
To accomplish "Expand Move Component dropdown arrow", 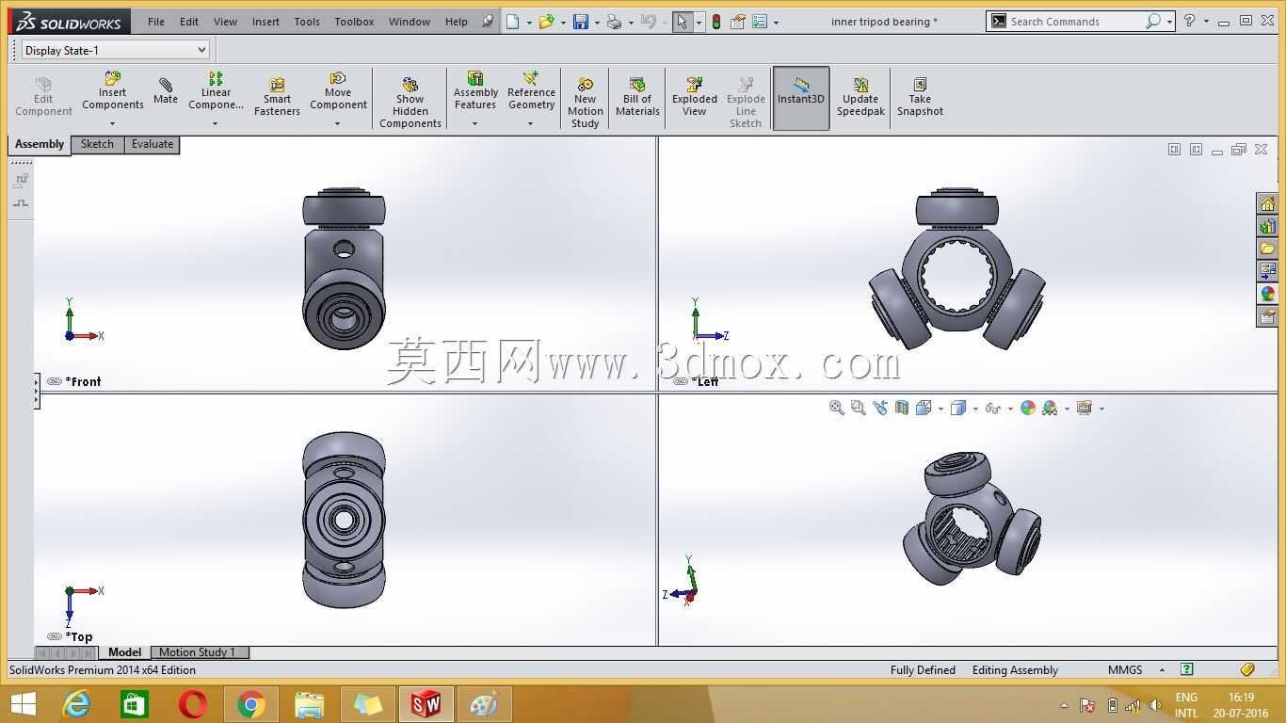I will [337, 123].
